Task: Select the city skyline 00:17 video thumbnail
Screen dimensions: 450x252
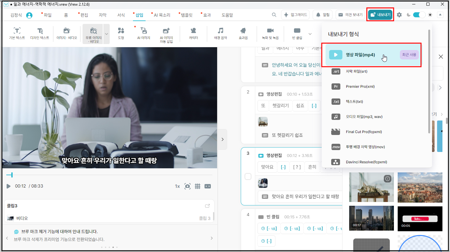Action: tap(372, 218)
